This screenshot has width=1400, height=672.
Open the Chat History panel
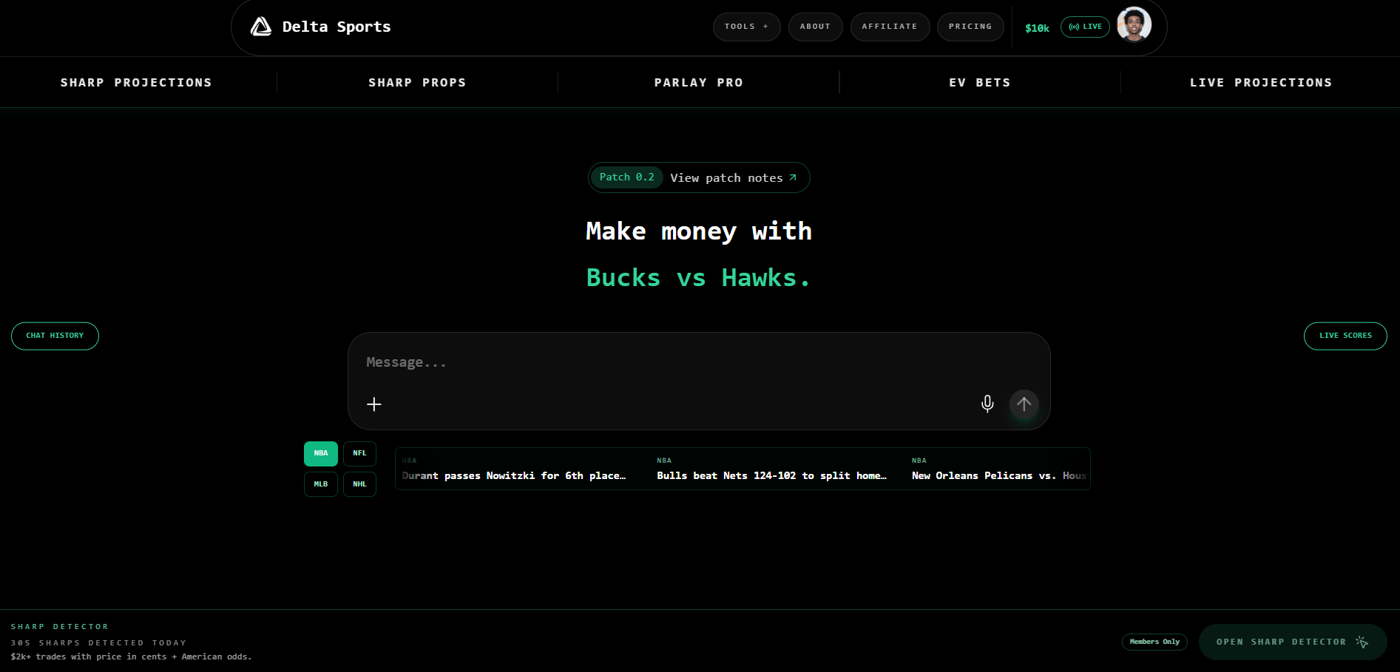(x=55, y=336)
